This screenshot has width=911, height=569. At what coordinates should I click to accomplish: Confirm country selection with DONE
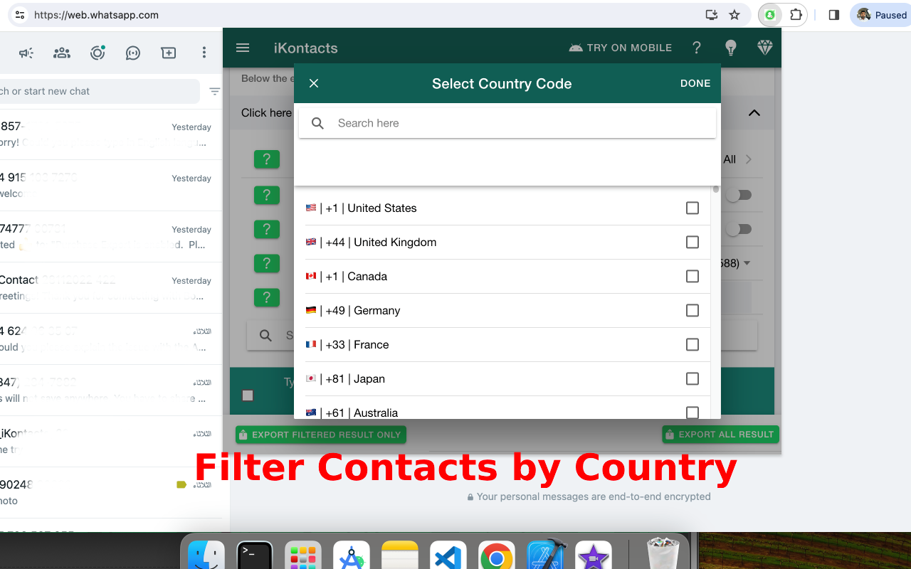coord(695,83)
